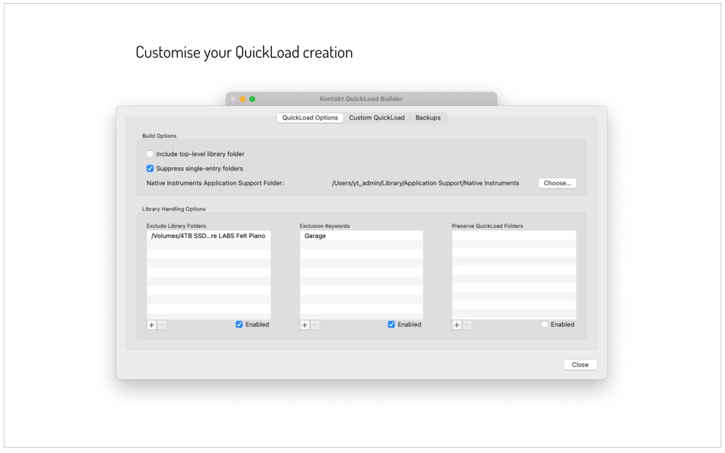Add a preserved QuickLoad folder with plus
Screen dimensions: 725x453
457,325
